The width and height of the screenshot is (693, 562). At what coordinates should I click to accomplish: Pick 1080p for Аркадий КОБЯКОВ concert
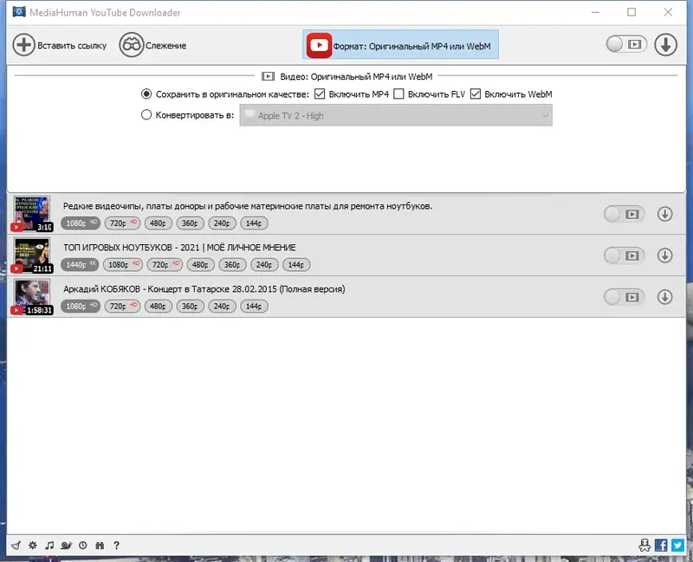click(x=81, y=307)
